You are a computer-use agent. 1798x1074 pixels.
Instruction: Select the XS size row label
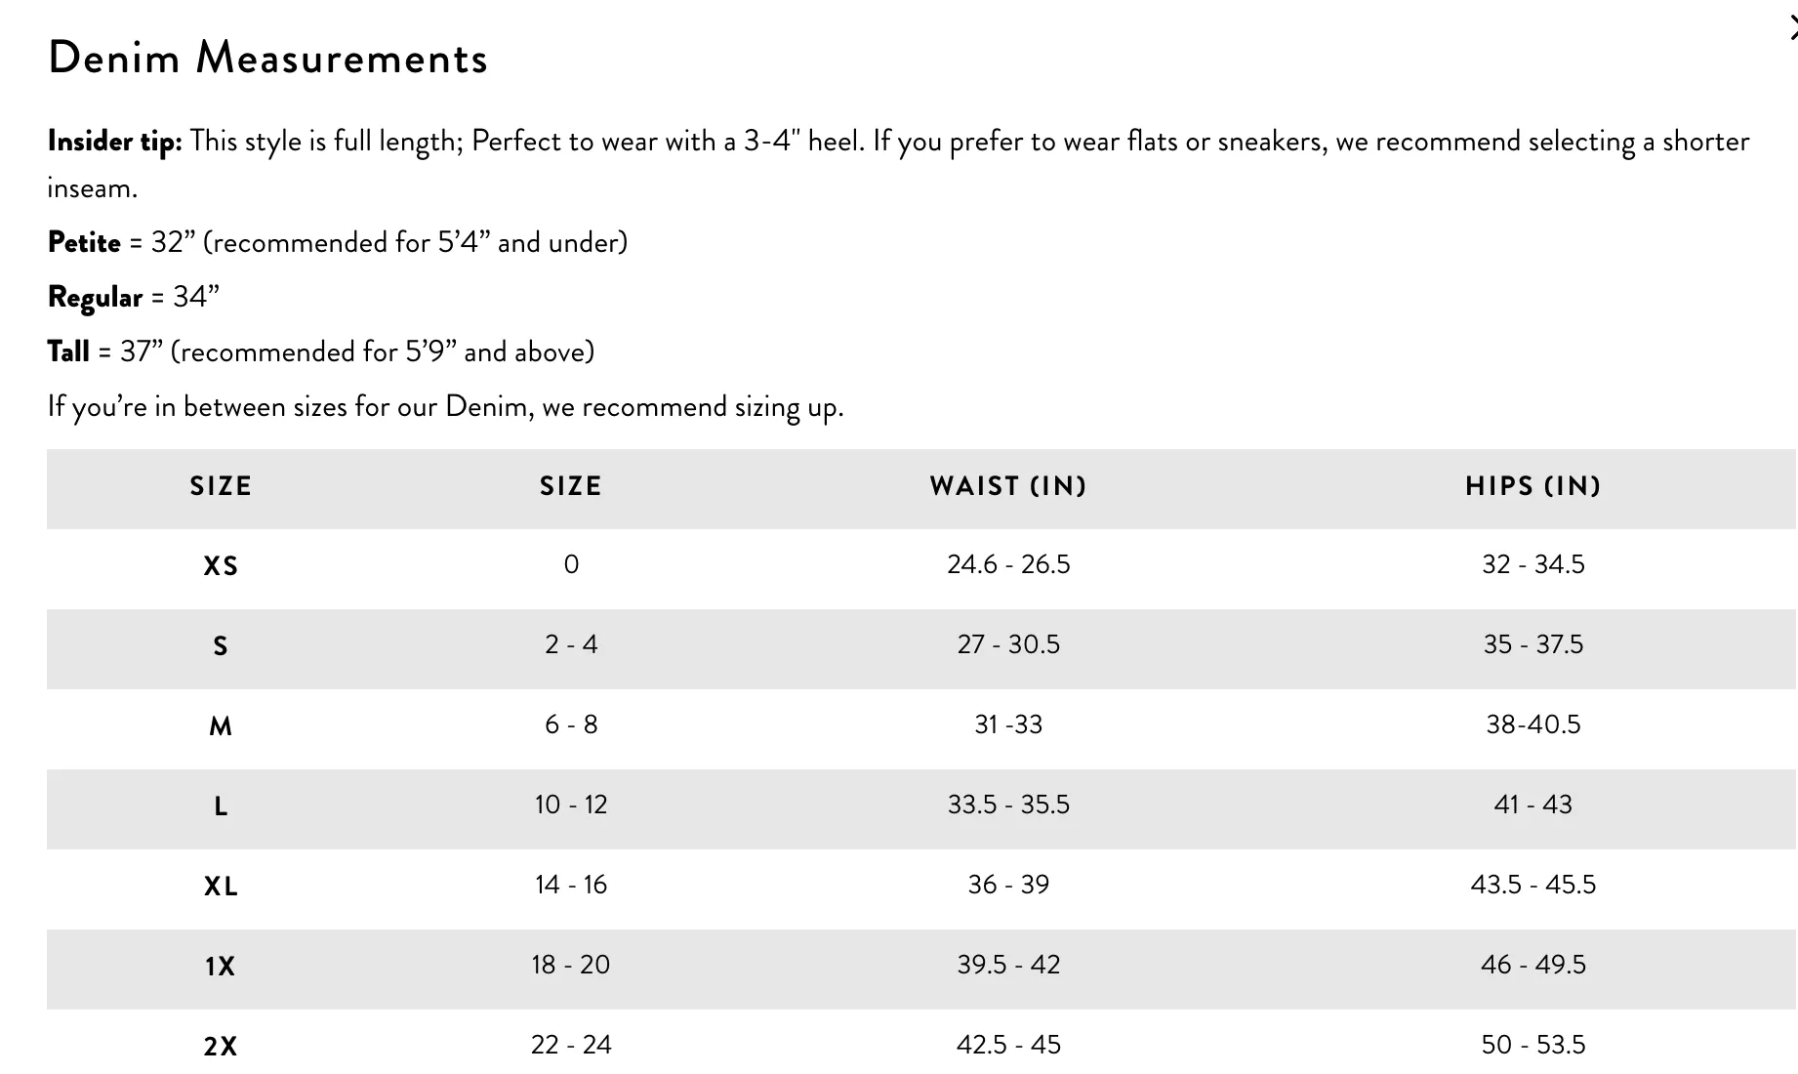pyautogui.click(x=221, y=566)
